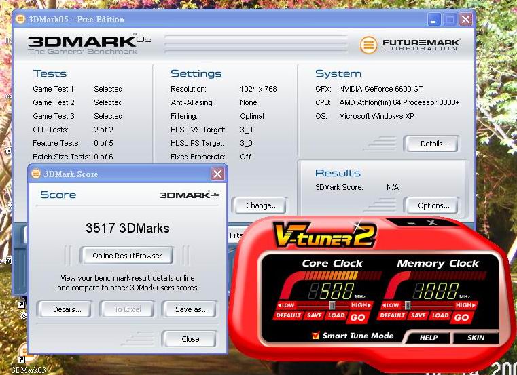Open V-Tuner2 SKIN tab
The height and width of the screenshot is (375, 517).
[x=476, y=338]
